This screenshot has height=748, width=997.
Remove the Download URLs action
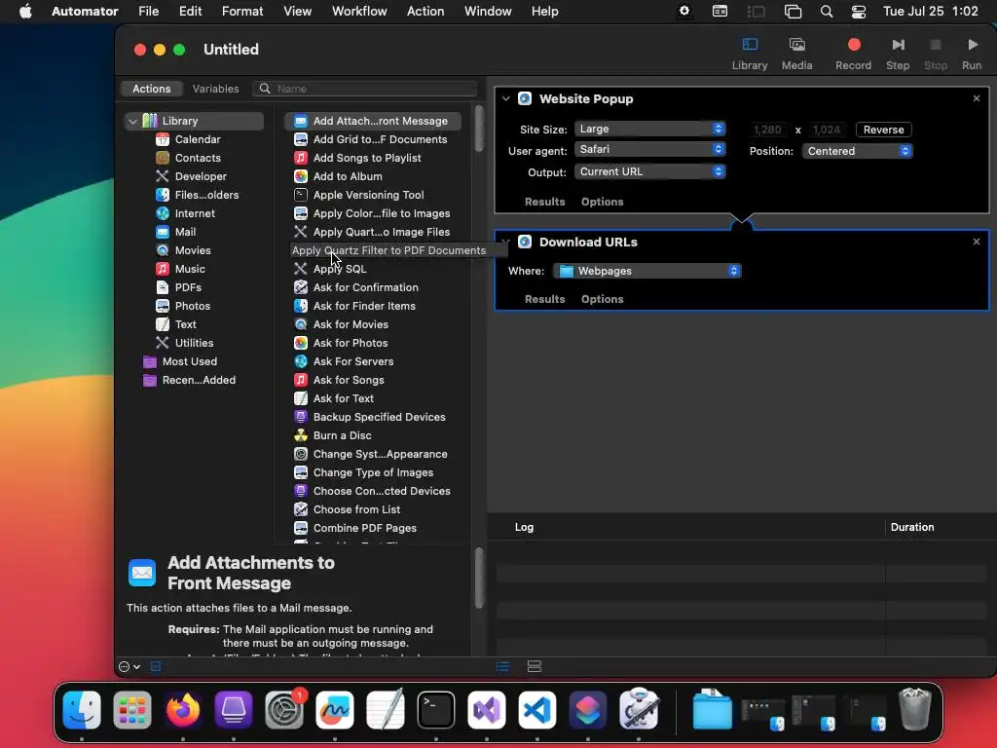tap(976, 242)
